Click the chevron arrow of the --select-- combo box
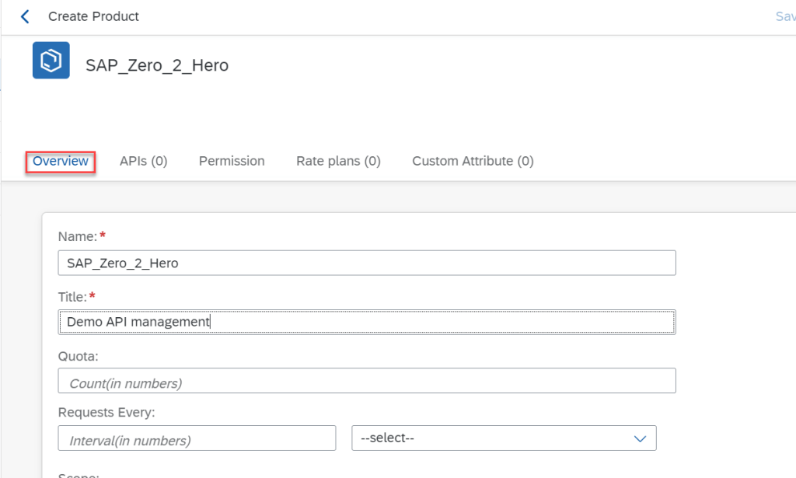Screen dimensions: 796x478 coord(640,438)
